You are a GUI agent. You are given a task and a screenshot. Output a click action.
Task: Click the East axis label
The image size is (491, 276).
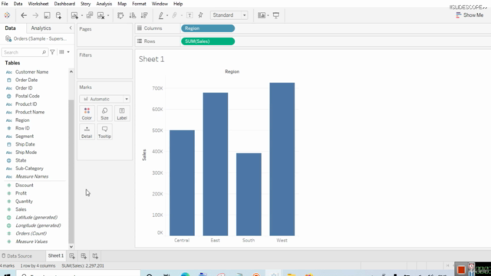[x=215, y=240]
